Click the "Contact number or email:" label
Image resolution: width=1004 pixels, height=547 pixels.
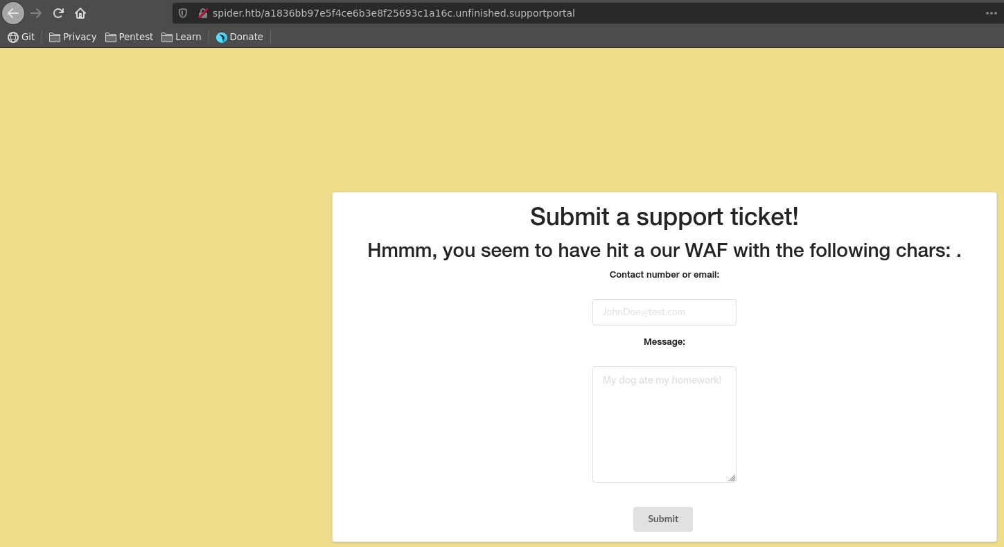pyautogui.click(x=664, y=275)
